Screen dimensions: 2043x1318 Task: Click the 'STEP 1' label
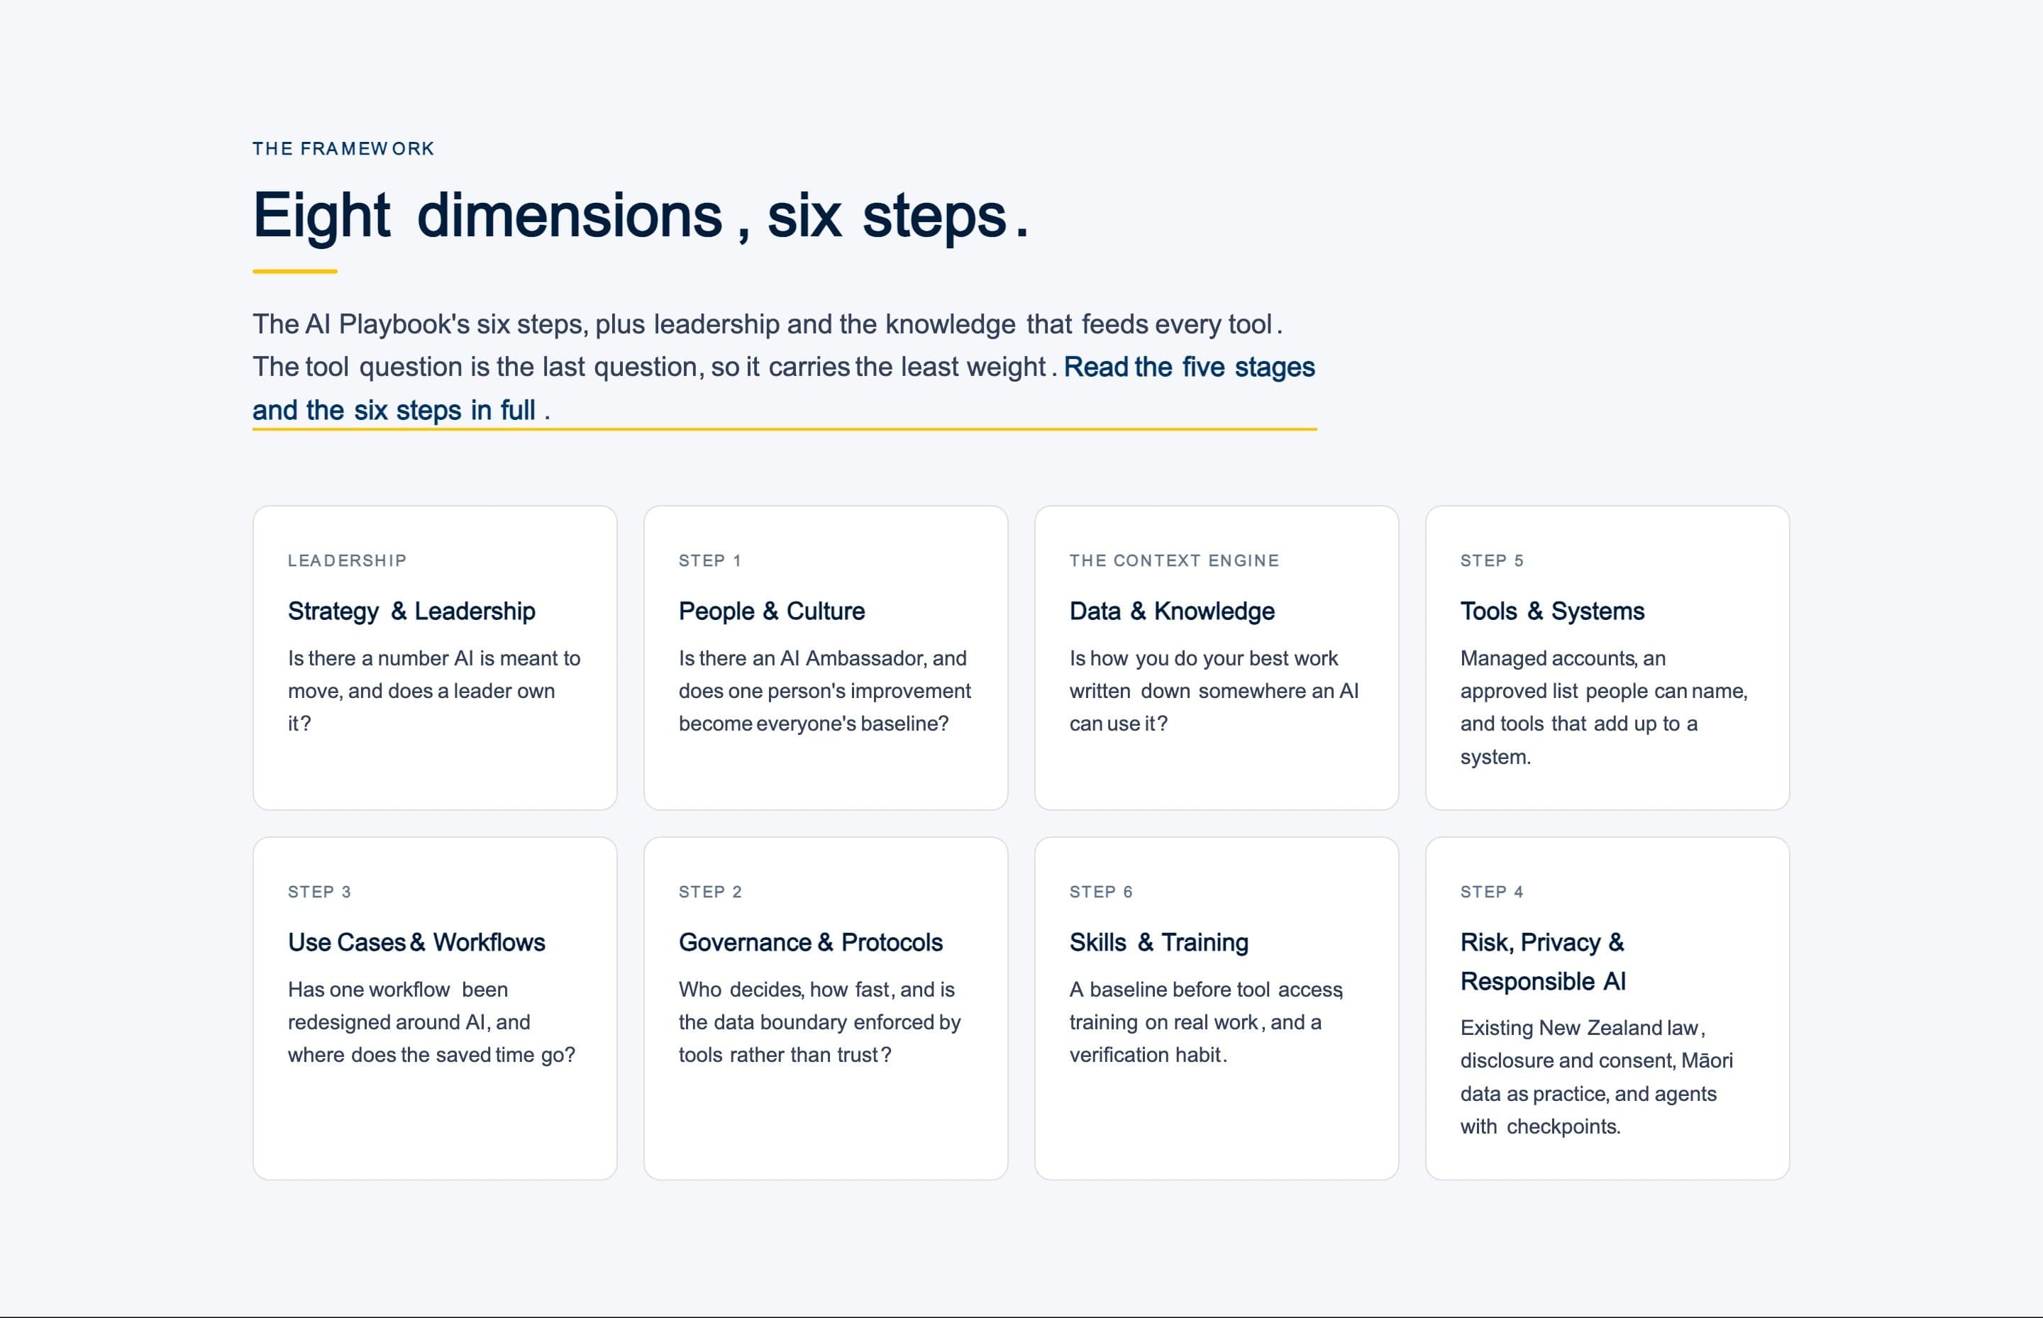710,560
